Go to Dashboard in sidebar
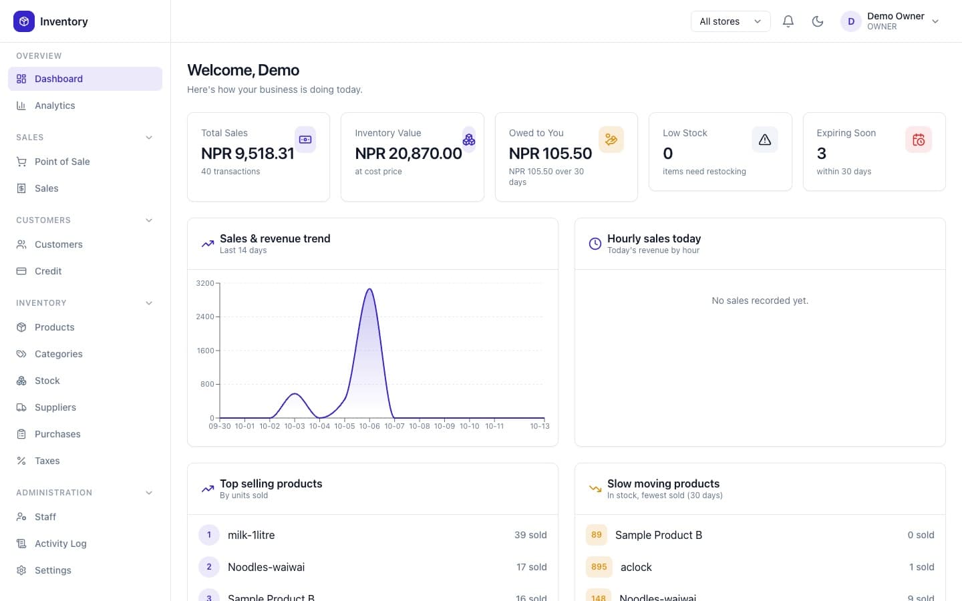The height and width of the screenshot is (601, 962). pyautogui.click(x=85, y=79)
